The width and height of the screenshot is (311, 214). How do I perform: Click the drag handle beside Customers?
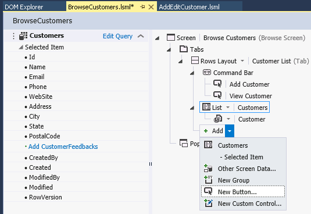[x=13, y=36]
